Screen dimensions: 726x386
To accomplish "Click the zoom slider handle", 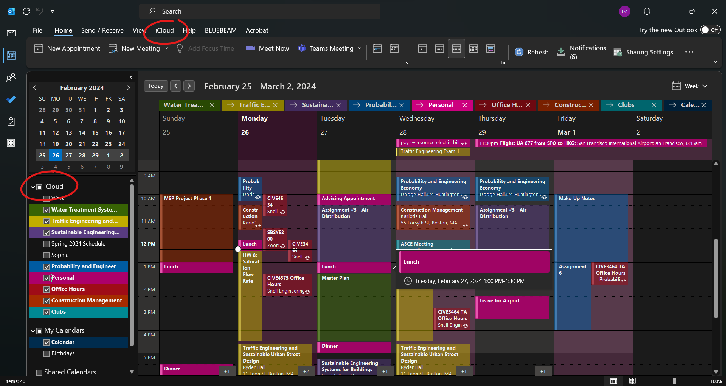I will point(674,381).
